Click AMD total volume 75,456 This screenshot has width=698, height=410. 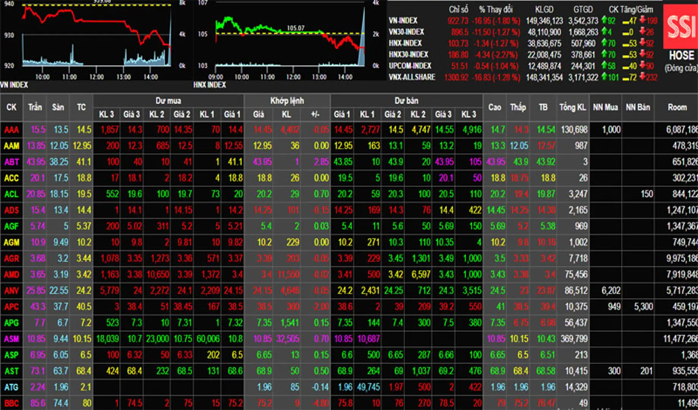pos(576,274)
